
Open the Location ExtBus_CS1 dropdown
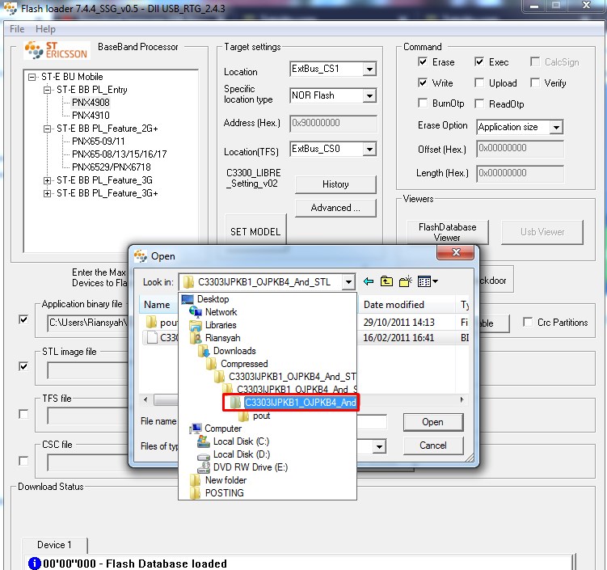pyautogui.click(x=369, y=69)
